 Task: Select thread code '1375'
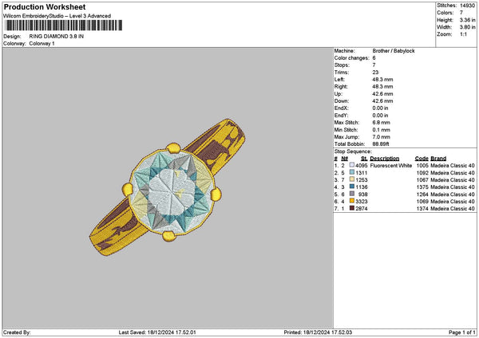pos(422,187)
